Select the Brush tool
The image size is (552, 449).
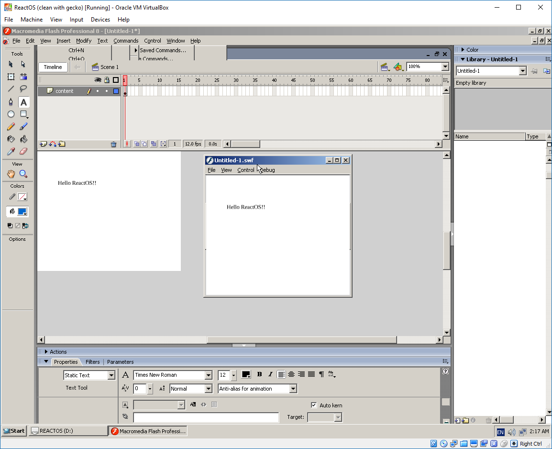tap(23, 126)
